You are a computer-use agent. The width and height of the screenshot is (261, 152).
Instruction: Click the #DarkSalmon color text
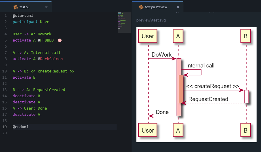pos(50,59)
